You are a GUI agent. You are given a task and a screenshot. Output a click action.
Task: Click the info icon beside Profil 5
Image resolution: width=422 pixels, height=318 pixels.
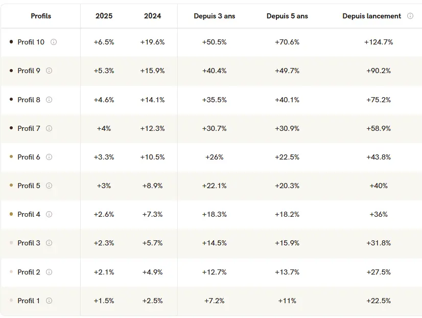coord(49,186)
